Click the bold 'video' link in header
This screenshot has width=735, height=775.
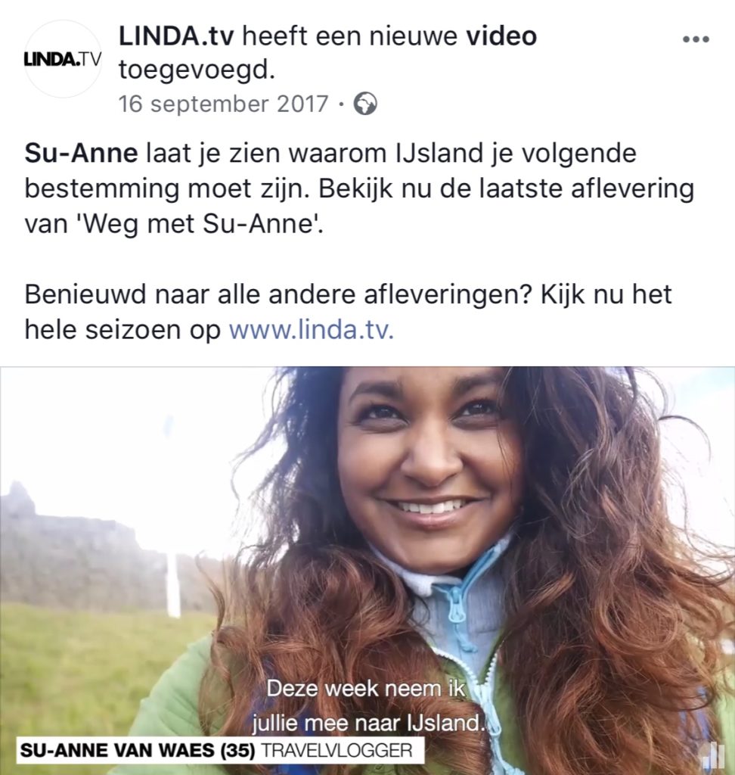point(501,36)
